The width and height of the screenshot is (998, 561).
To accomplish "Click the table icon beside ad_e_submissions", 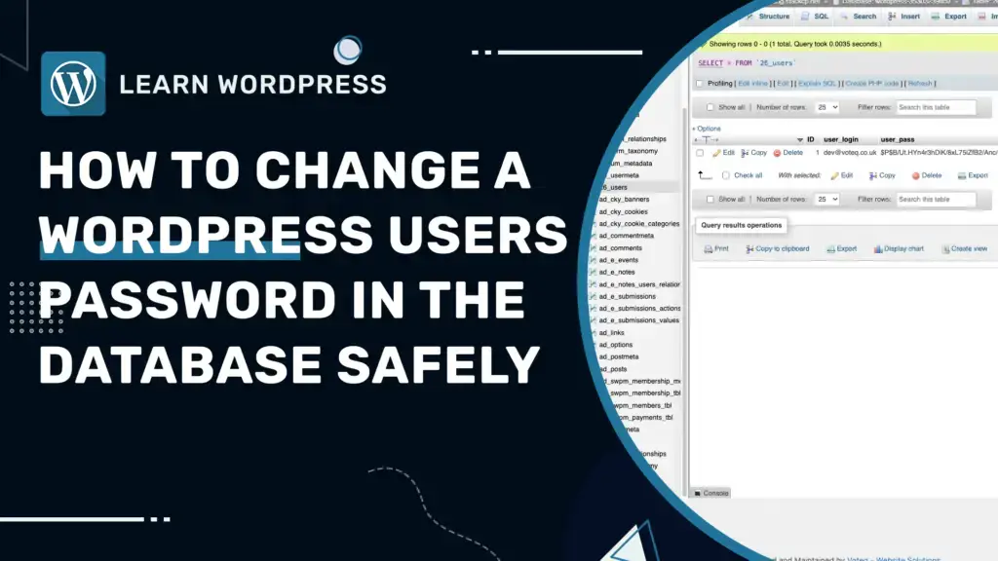I will 594,296.
